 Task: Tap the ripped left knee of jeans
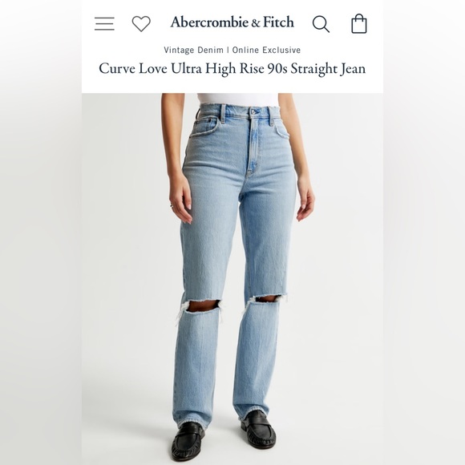[x=203, y=305]
